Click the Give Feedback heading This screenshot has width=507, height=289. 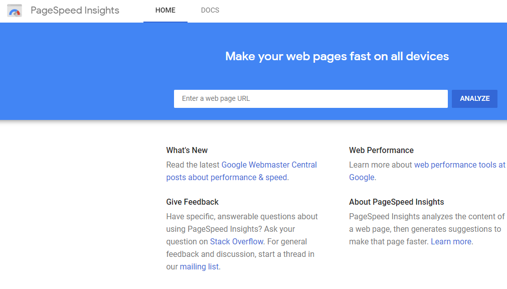193,202
